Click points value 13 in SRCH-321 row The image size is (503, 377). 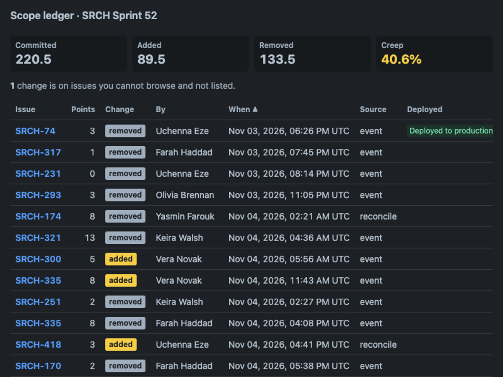pos(90,238)
